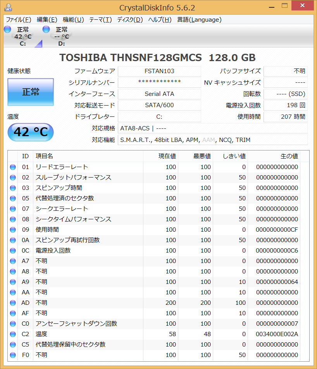317x369 pixels.
Task: Click the firmware field FSTAN103
Action: point(159,71)
